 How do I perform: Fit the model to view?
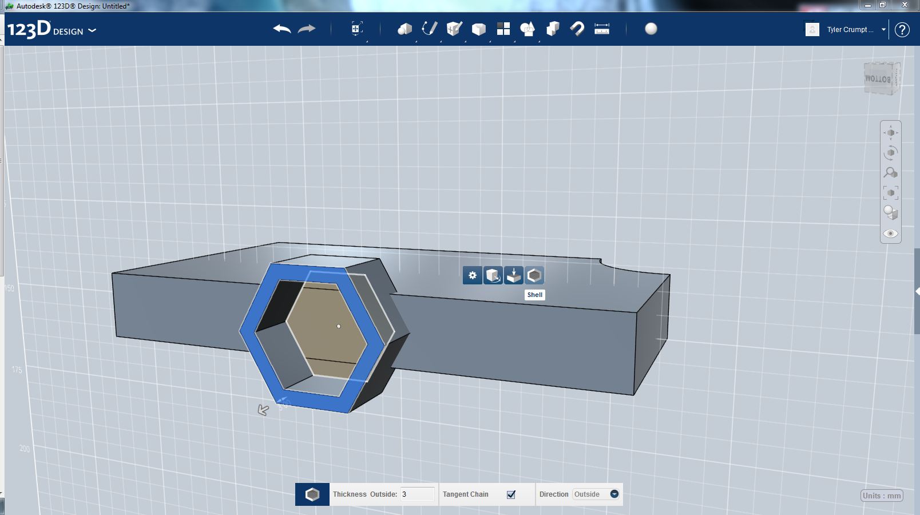[x=891, y=193]
